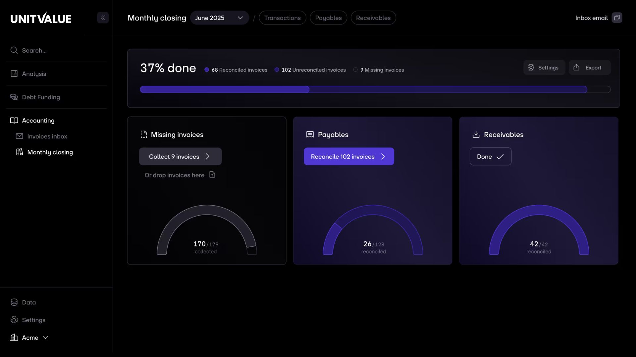Click the 37% done progress bar
636x357 pixels.
tap(375, 89)
